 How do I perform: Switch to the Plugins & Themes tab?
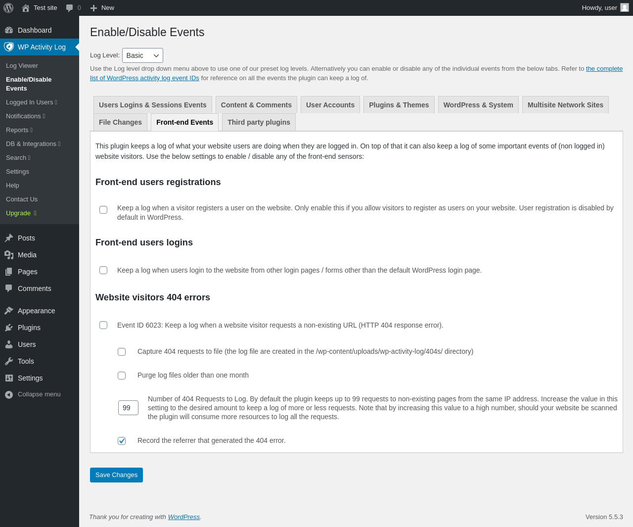(399, 105)
